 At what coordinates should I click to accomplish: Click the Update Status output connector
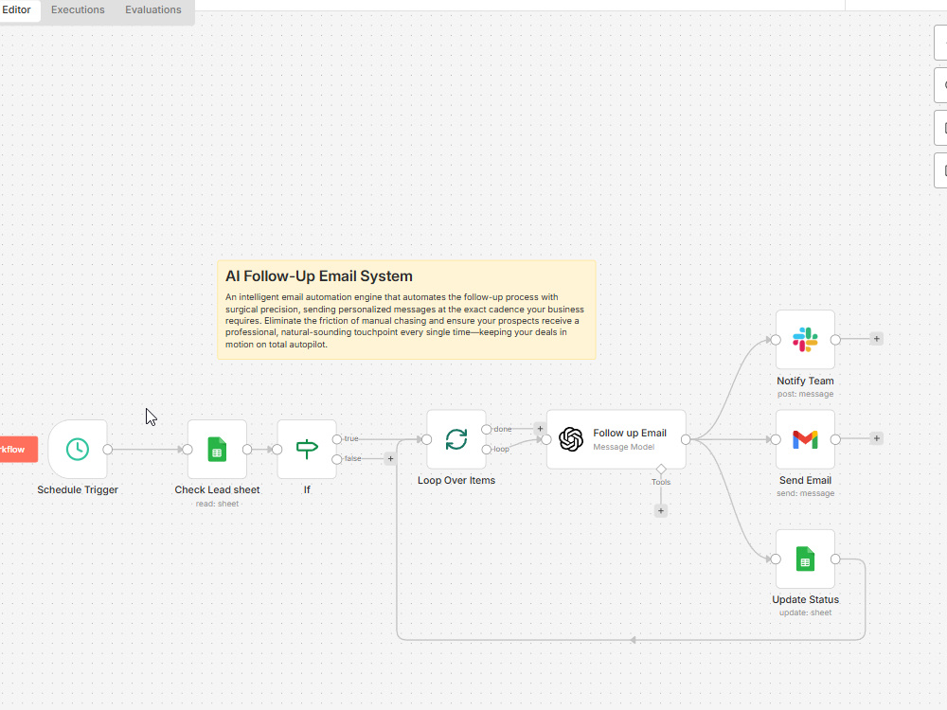coord(835,559)
